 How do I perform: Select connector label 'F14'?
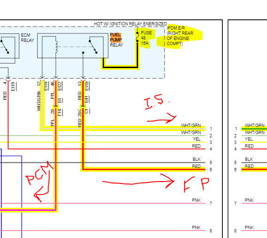(x=59, y=112)
